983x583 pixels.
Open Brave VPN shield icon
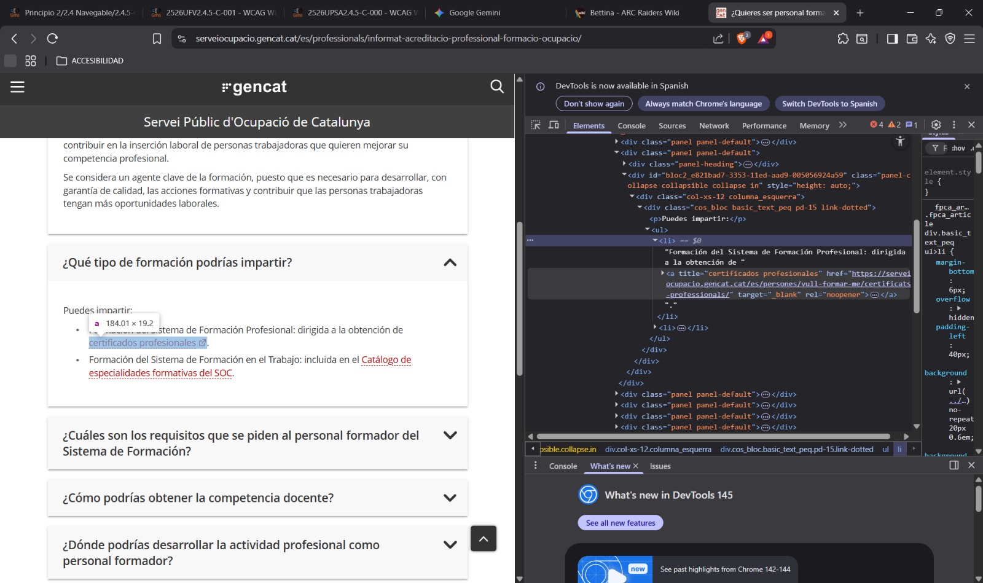[x=950, y=39]
